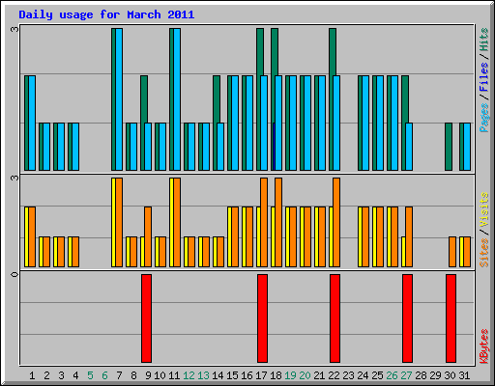This screenshot has width=495, height=386.
Task: Click the 'Visits' legend label
Action: tap(484, 210)
